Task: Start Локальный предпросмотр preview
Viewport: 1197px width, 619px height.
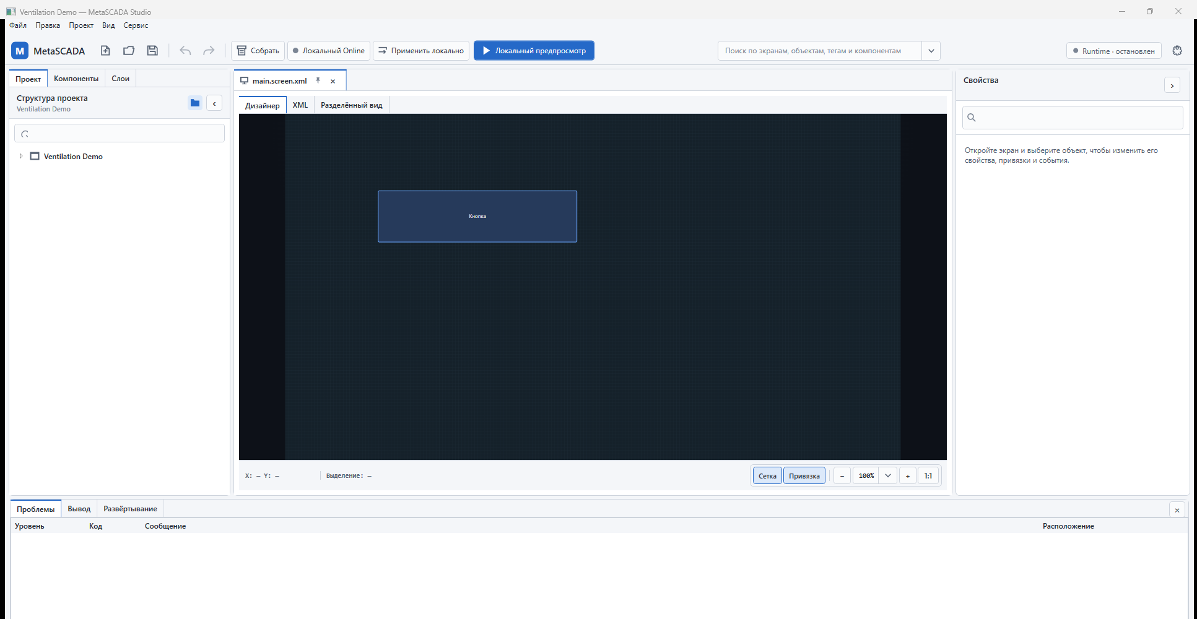Action: point(534,51)
